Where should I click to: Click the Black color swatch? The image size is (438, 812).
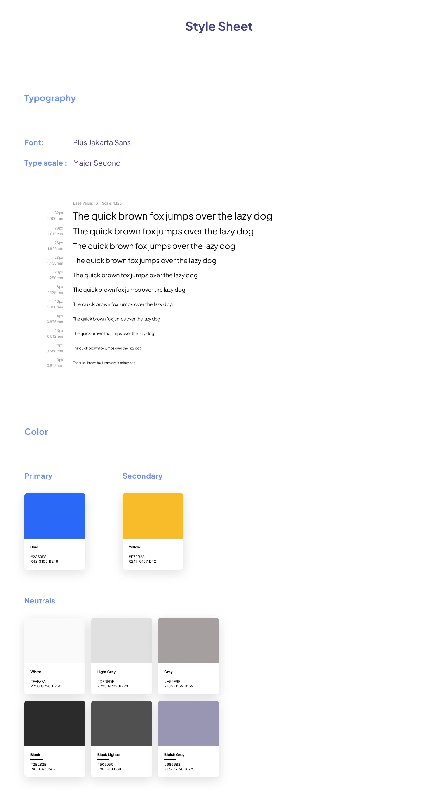[54, 723]
